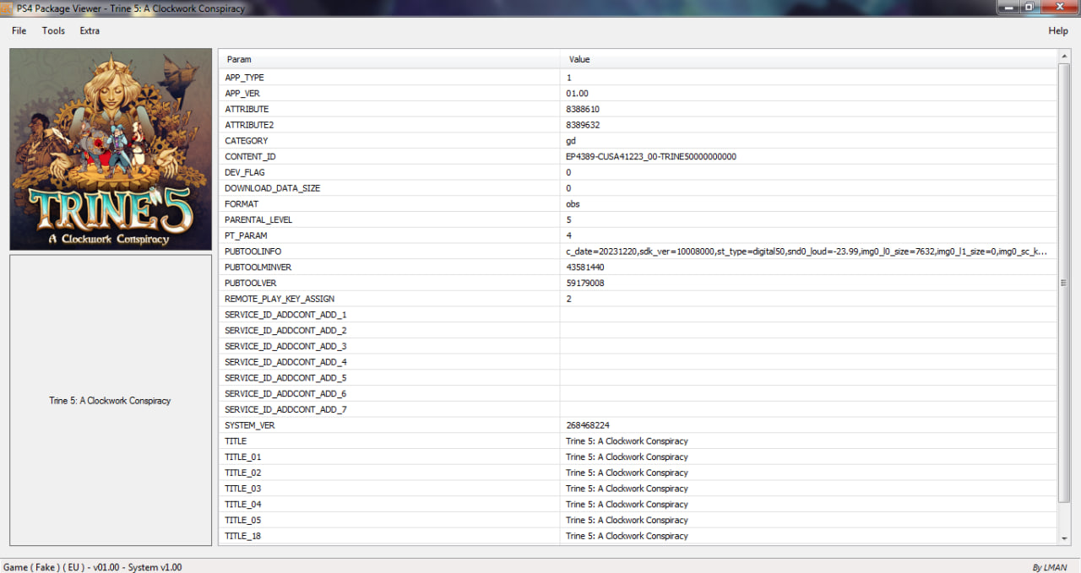Select the ATTRIBUTE2 param cell
Image resolution: width=1081 pixels, height=573 pixels.
click(x=389, y=125)
